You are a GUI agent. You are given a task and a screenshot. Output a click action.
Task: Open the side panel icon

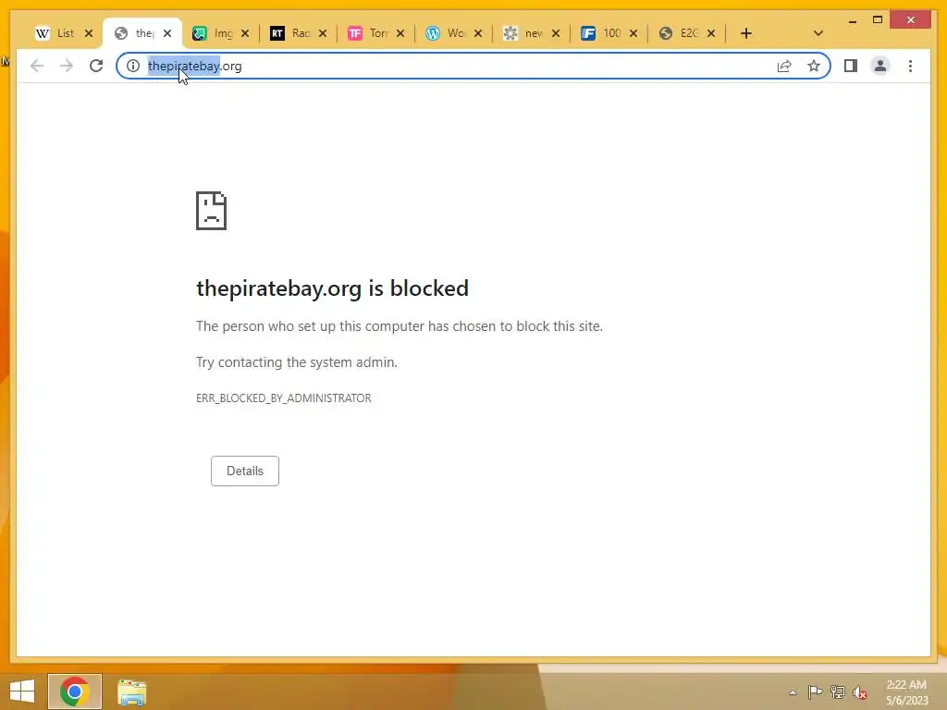pyautogui.click(x=851, y=66)
